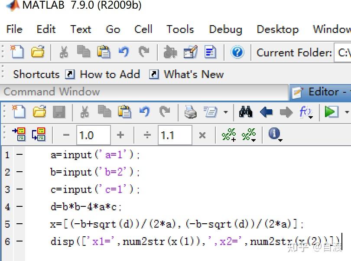Image resolution: width=351 pixels, height=261 pixels.
Task: Launch GUIDE from the main toolbar icon
Action: [190, 52]
